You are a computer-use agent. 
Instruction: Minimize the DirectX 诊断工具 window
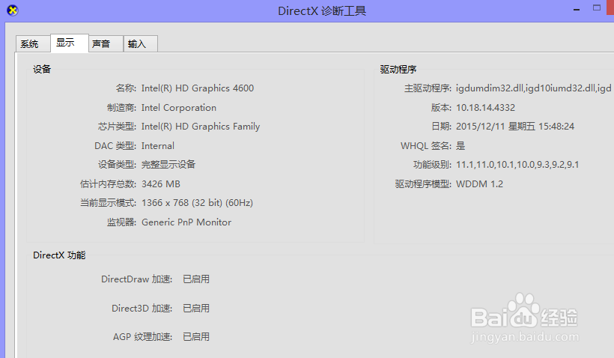pos(577,10)
